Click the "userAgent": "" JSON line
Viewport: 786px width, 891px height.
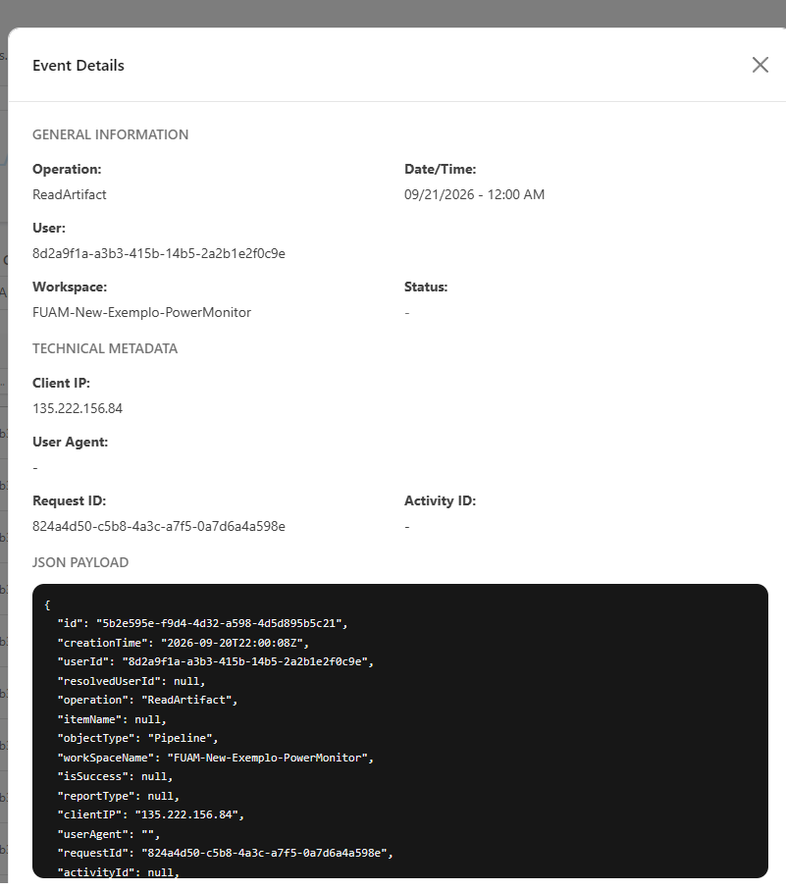click(109, 834)
